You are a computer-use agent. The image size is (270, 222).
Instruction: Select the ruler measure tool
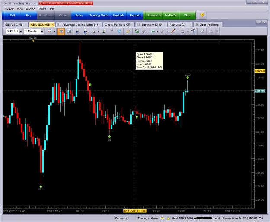(x=128, y=32)
